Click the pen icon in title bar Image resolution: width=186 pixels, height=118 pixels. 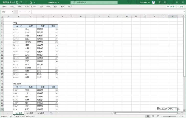[x=159, y=2]
